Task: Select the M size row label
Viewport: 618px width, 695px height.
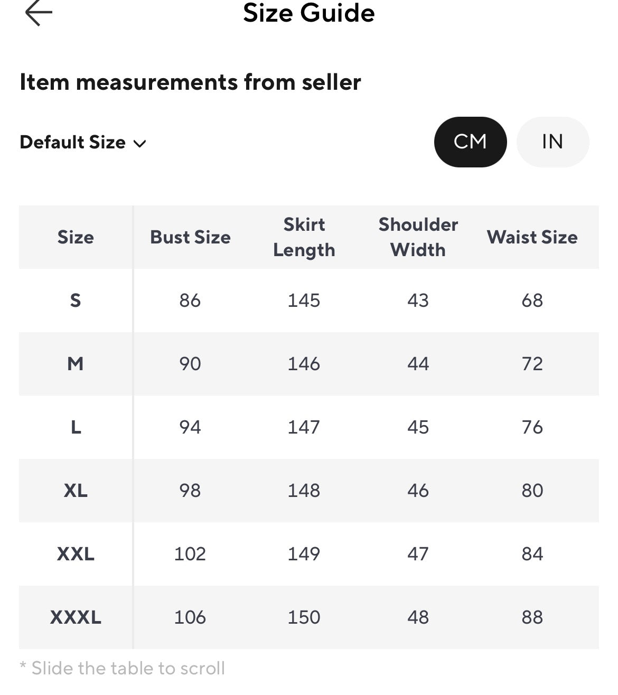Action: [x=76, y=364]
